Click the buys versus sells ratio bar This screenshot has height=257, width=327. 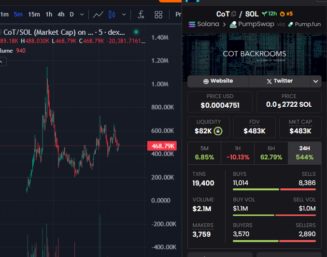pyautogui.click(x=274, y=189)
